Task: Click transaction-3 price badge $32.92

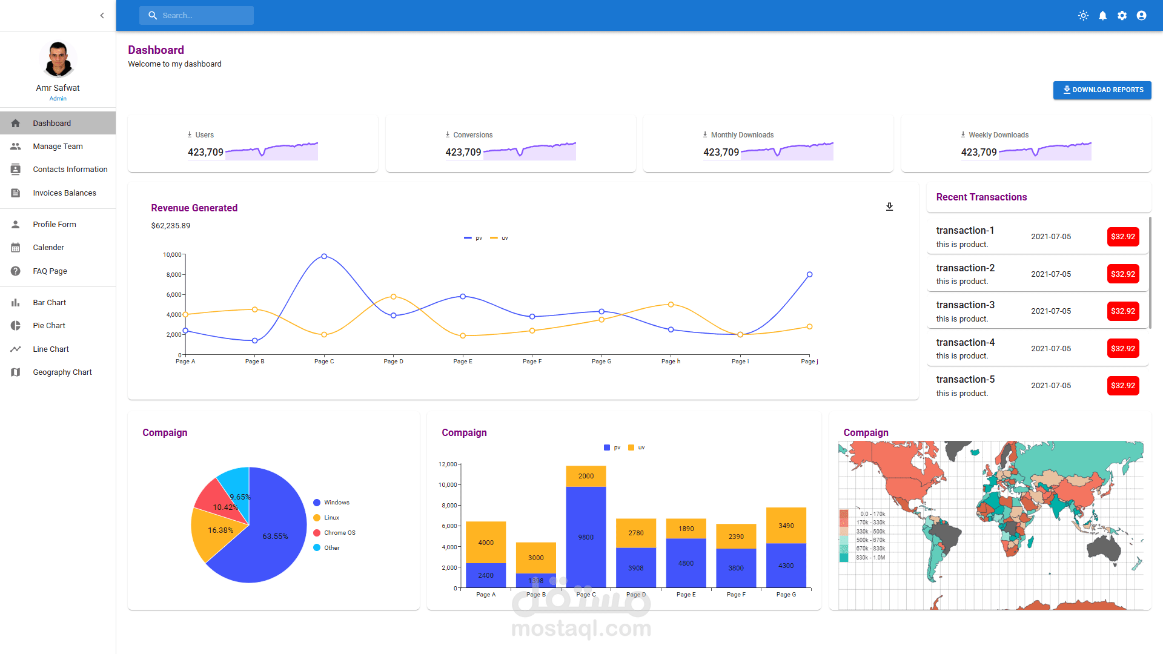Action: (x=1123, y=311)
